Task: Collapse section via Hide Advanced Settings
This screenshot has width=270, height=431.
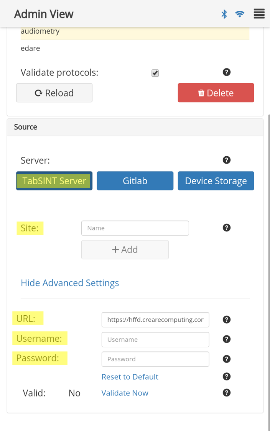Action: tap(70, 283)
